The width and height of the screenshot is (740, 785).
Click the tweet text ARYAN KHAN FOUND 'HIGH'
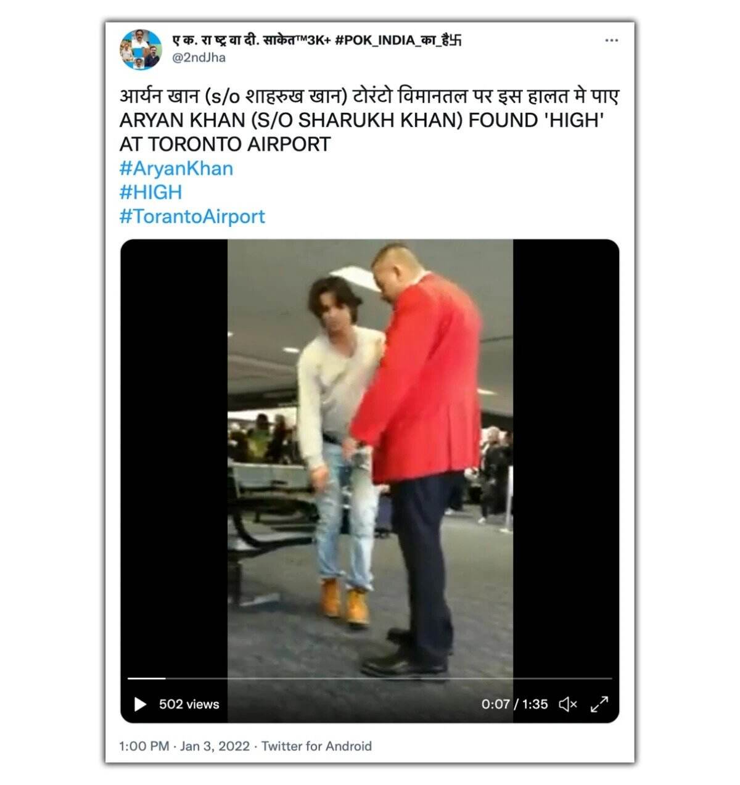[361, 120]
